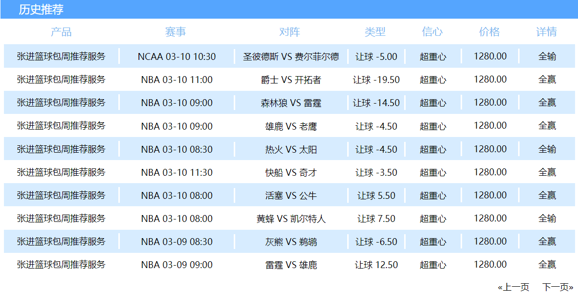Click 全赢 result for 灰熊 VS 鹈鹕
Image resolution: width=578 pixels, height=300 pixels.
coord(547,242)
